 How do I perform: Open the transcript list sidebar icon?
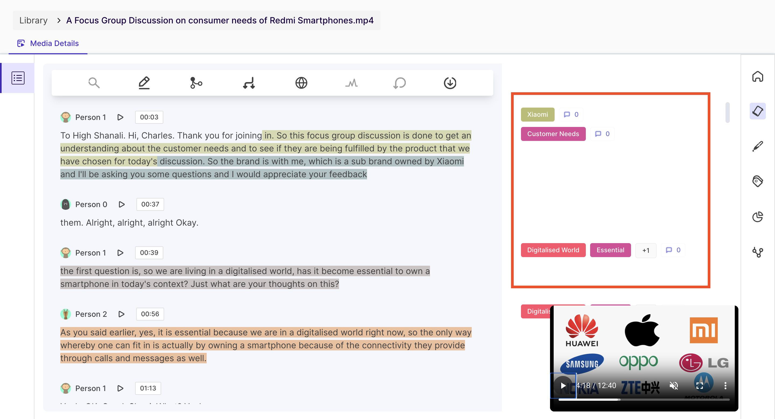(x=18, y=78)
